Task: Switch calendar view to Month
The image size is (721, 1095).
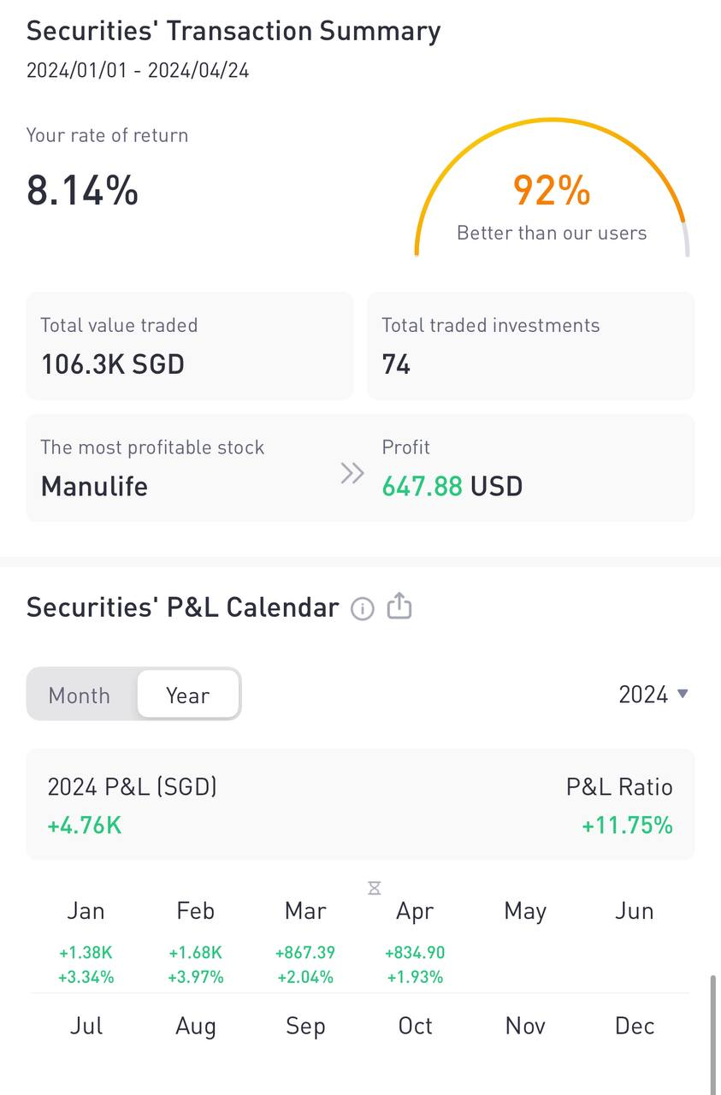Action: 80,695
